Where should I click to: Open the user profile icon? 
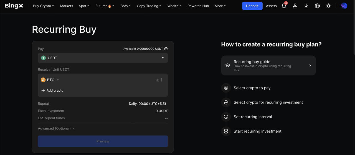coord(295,6)
